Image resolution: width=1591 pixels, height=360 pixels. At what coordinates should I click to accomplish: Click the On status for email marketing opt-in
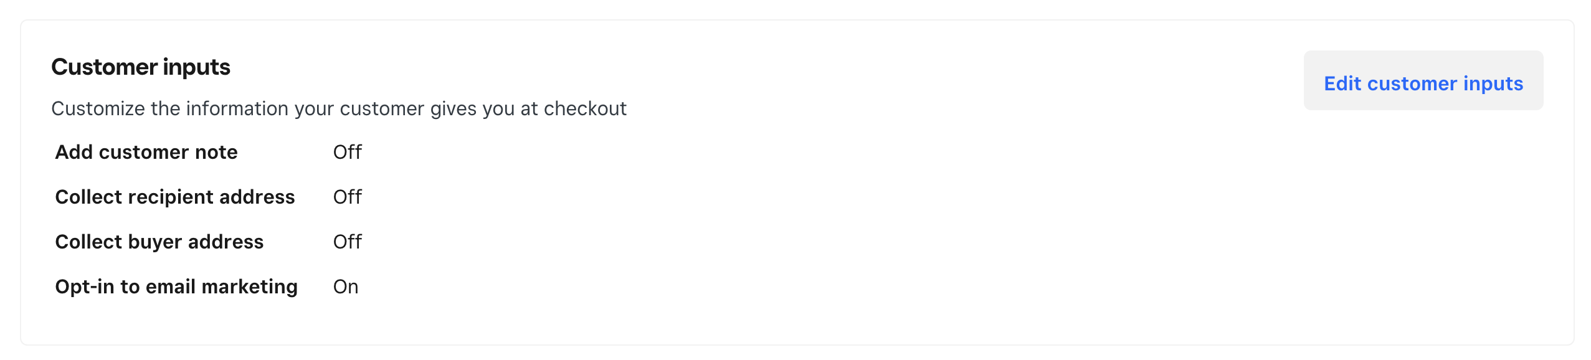point(346,287)
